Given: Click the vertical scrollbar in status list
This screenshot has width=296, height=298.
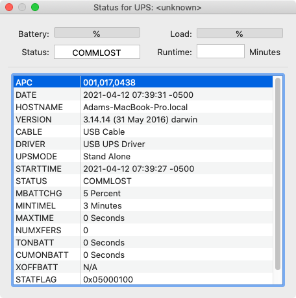Looking at the screenshot, I should pyautogui.click(x=278, y=174).
